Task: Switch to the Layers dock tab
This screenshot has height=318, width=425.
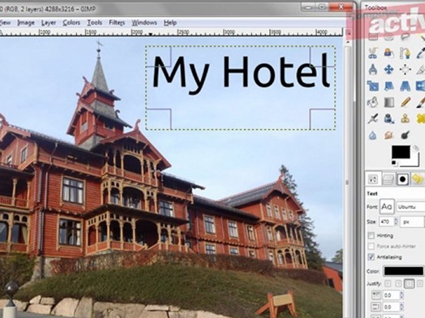Action: (x=388, y=179)
